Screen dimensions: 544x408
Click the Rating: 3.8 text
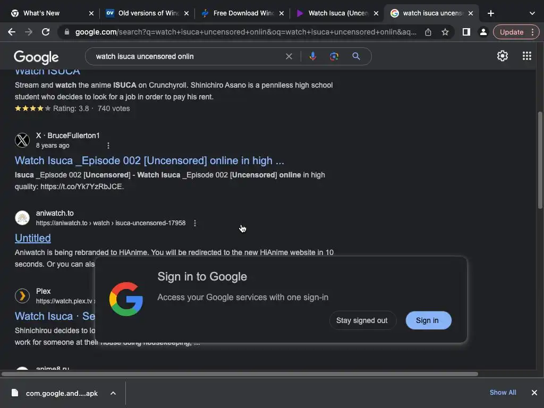tap(71, 108)
